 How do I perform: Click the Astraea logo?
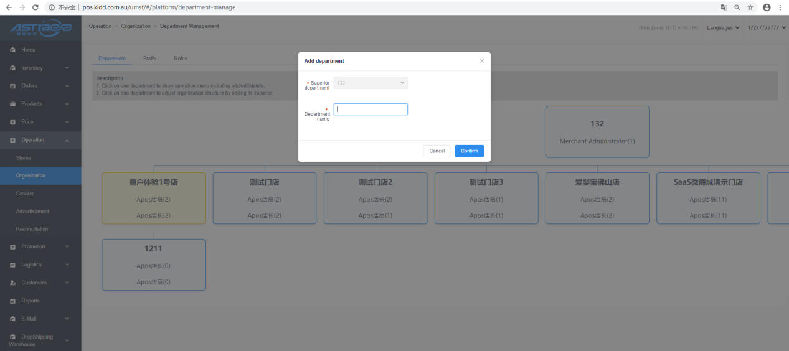click(40, 28)
